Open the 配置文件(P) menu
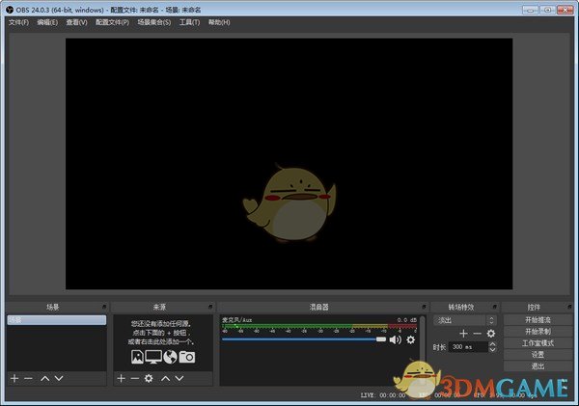This screenshot has width=579, height=406. tap(112, 22)
